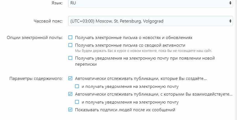Click the 'Получать электронные письма со сводкой активности' text

[130, 45]
